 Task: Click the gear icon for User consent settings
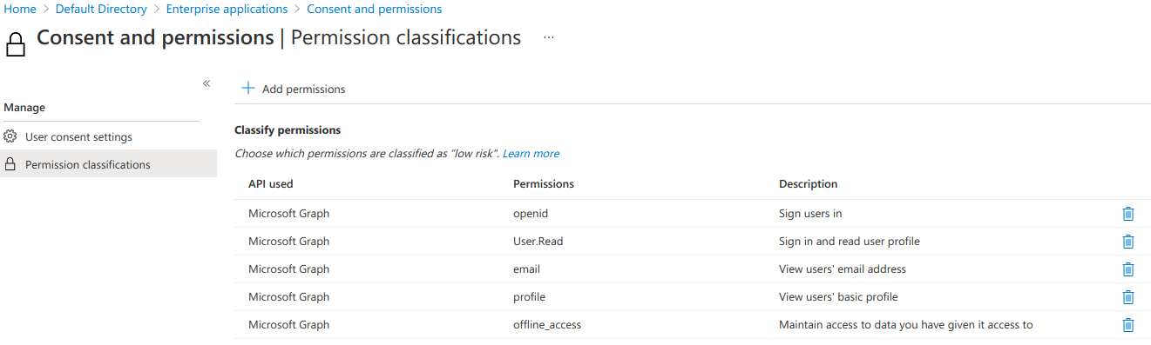click(10, 136)
